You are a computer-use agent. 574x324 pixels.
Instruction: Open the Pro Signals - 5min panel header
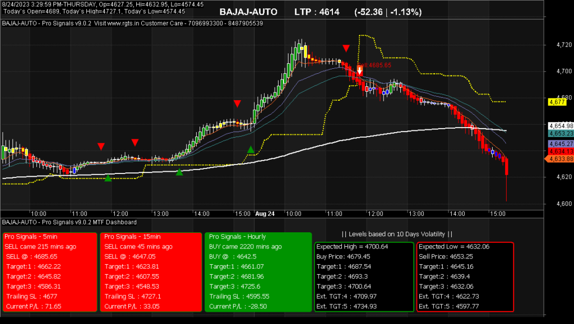point(31,237)
